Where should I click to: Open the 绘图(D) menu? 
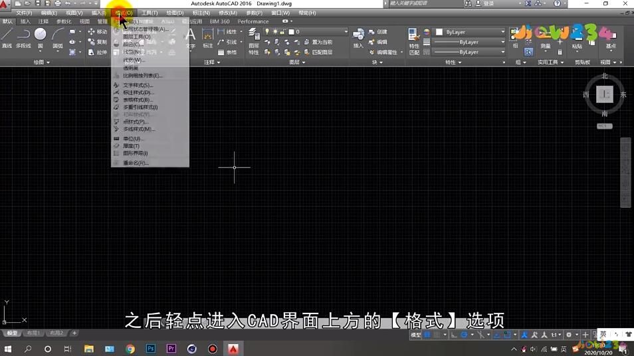point(175,13)
